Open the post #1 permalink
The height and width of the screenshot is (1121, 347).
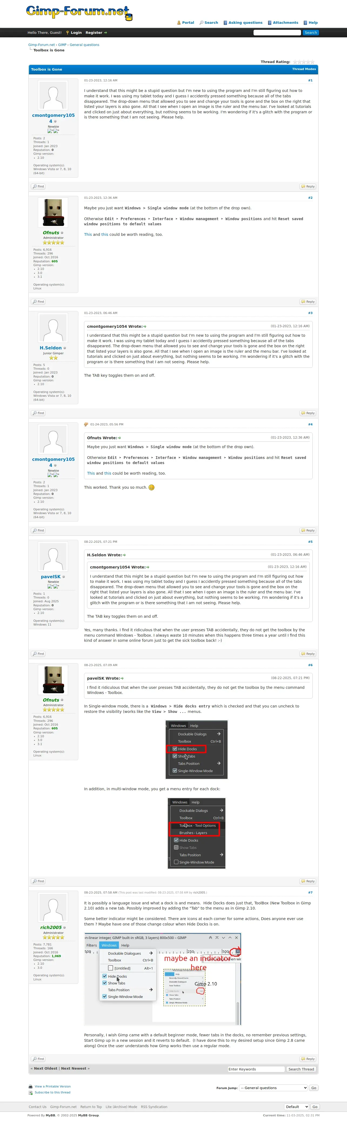pos(310,81)
